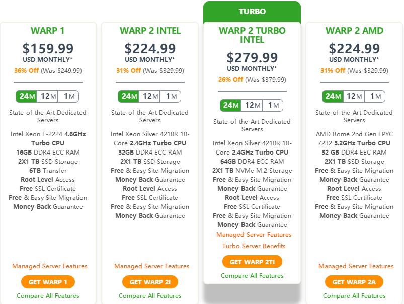
Task: Open Turbo Server Benefits link
Action: (x=254, y=246)
